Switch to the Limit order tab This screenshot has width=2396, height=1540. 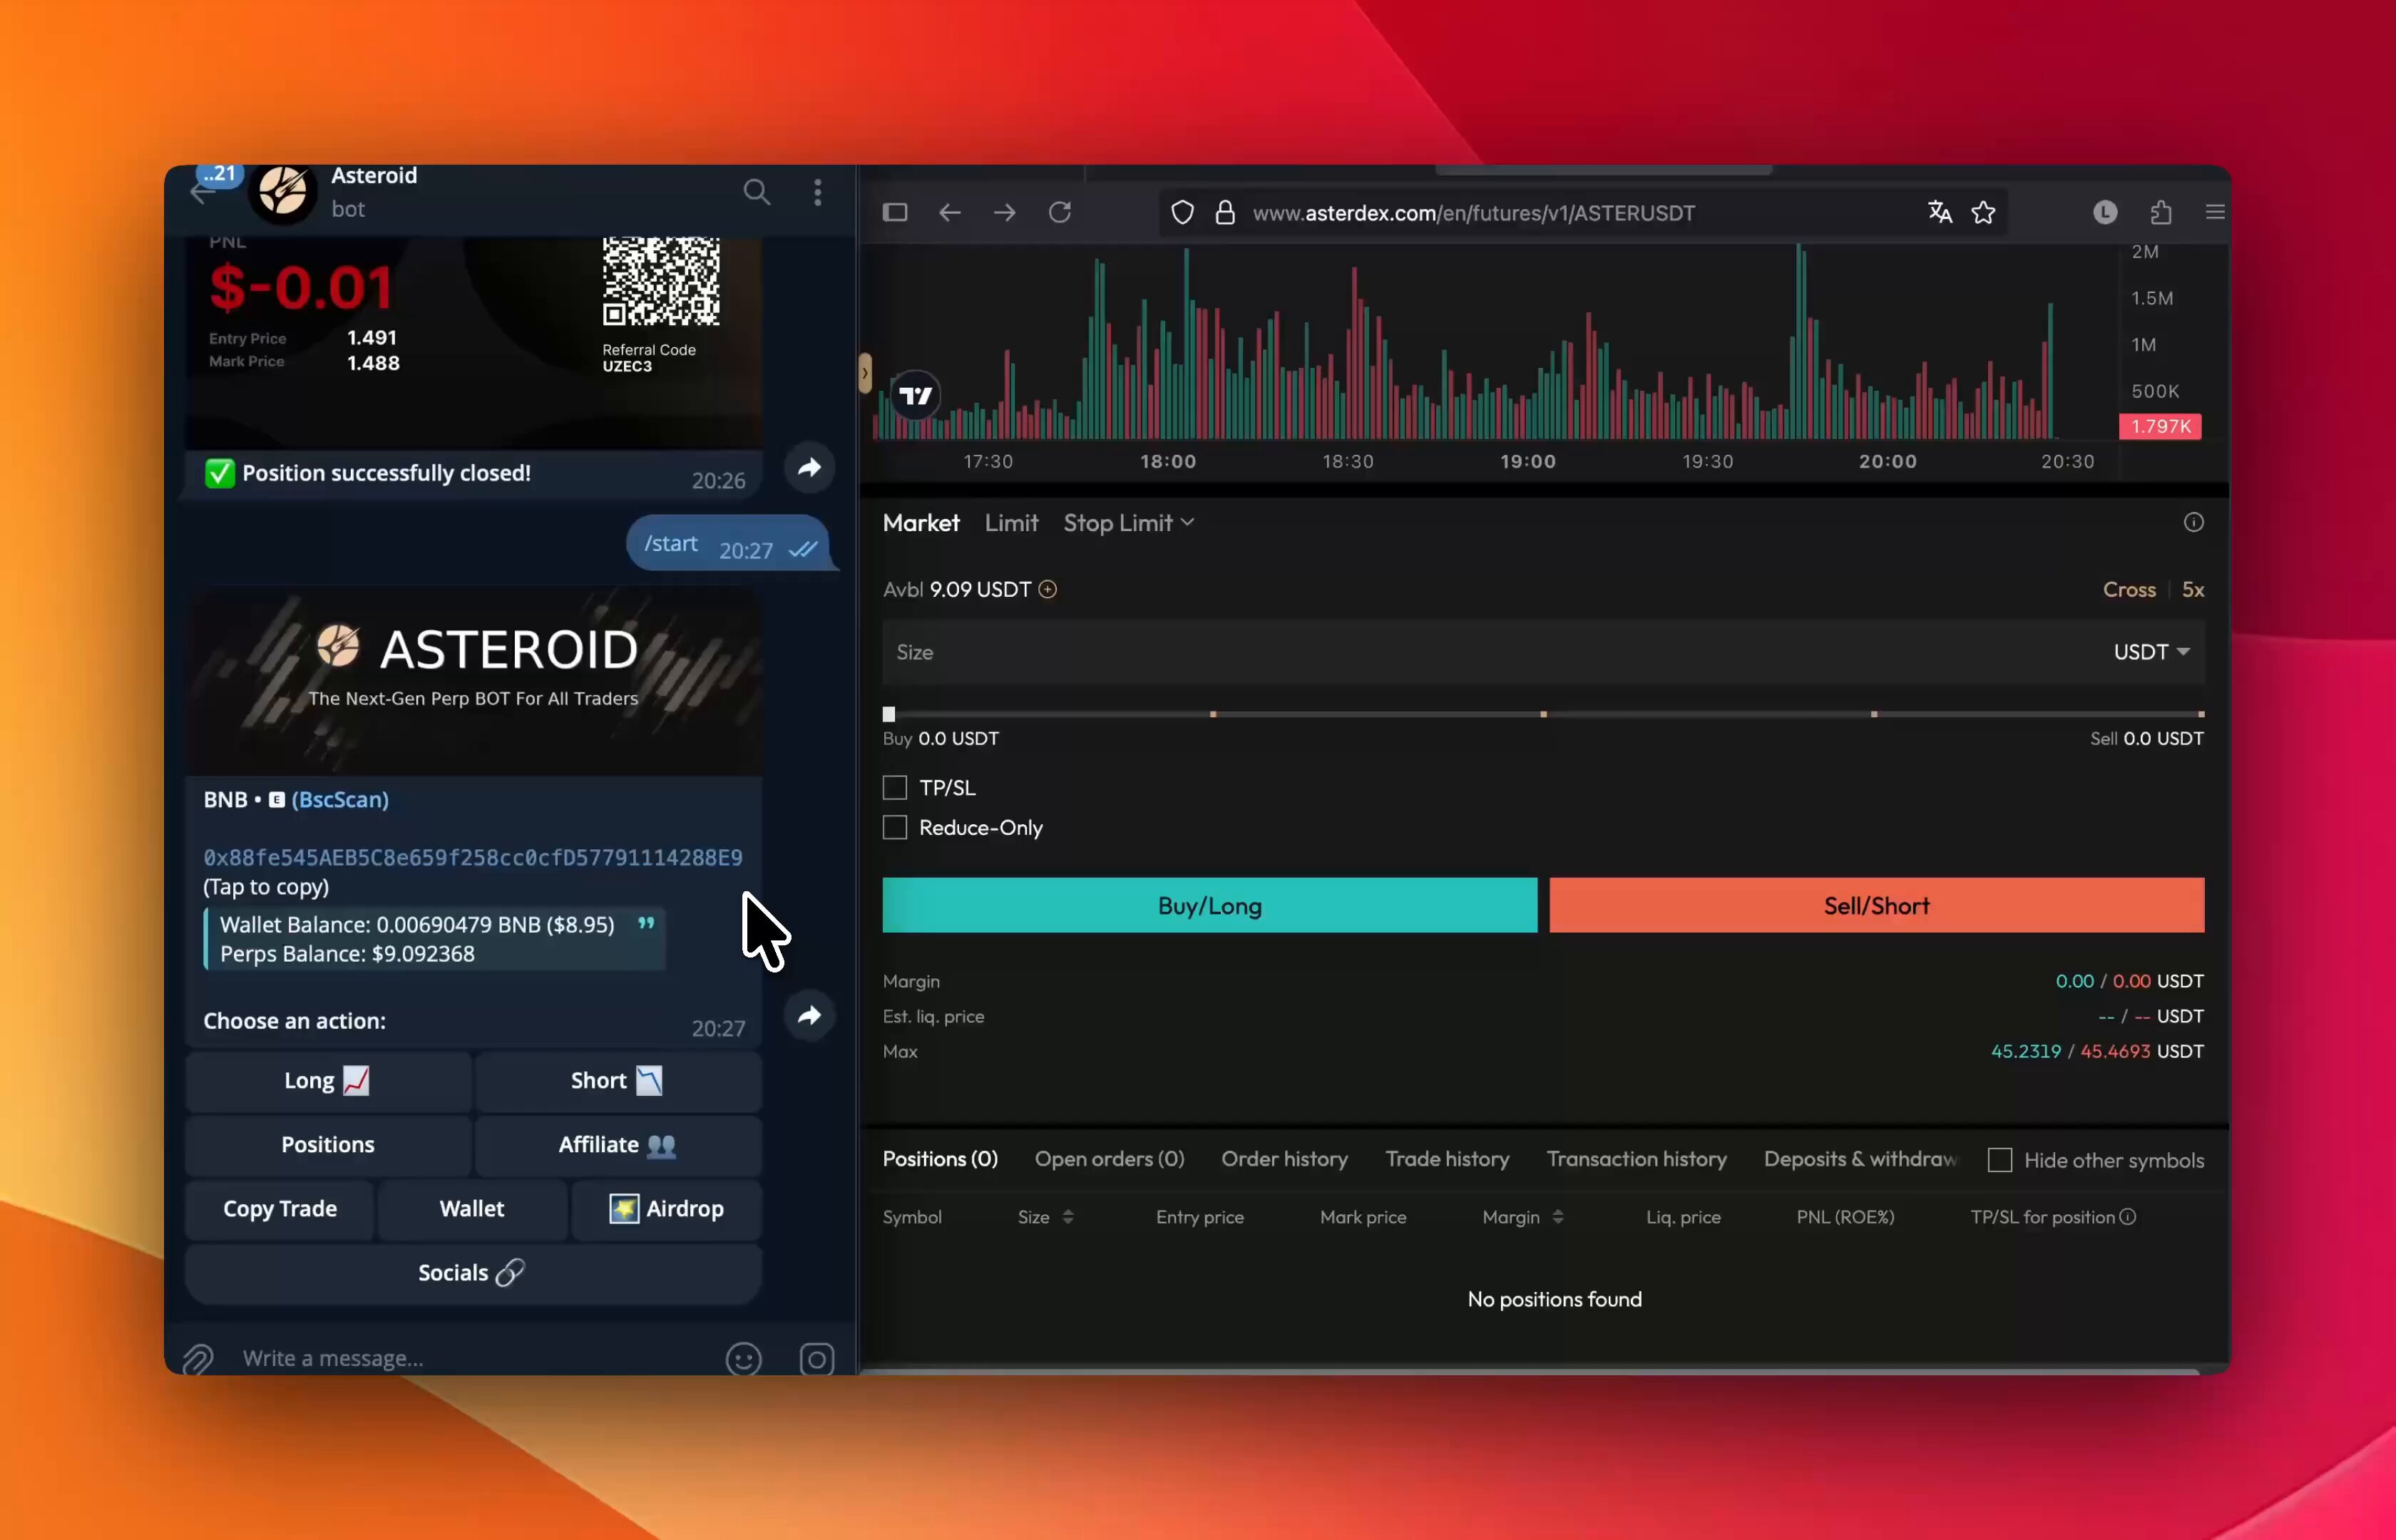(1011, 523)
